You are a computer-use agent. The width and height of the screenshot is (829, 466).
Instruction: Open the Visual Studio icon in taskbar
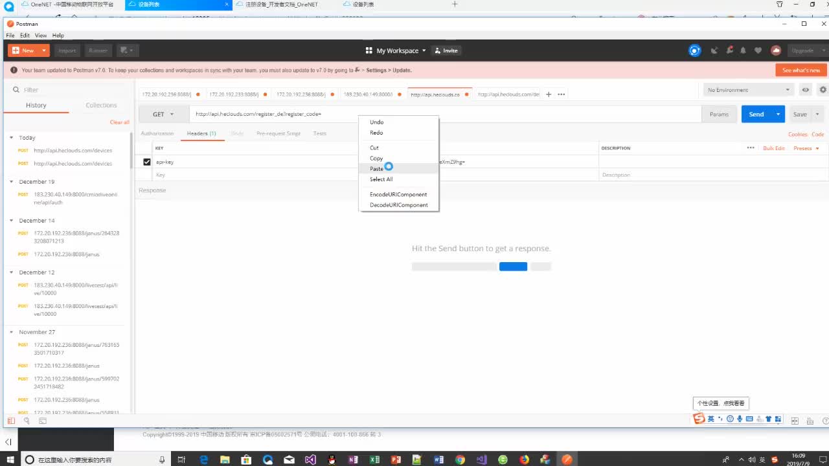(310, 460)
